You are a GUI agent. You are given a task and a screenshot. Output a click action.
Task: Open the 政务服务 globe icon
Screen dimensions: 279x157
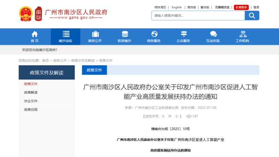(x=154, y=34)
